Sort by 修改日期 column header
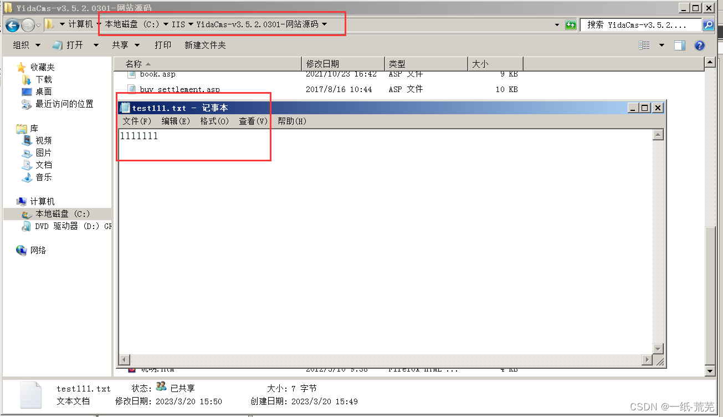 pos(343,64)
